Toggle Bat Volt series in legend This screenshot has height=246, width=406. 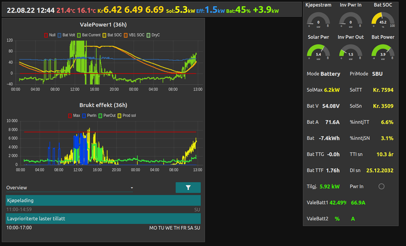(66, 35)
